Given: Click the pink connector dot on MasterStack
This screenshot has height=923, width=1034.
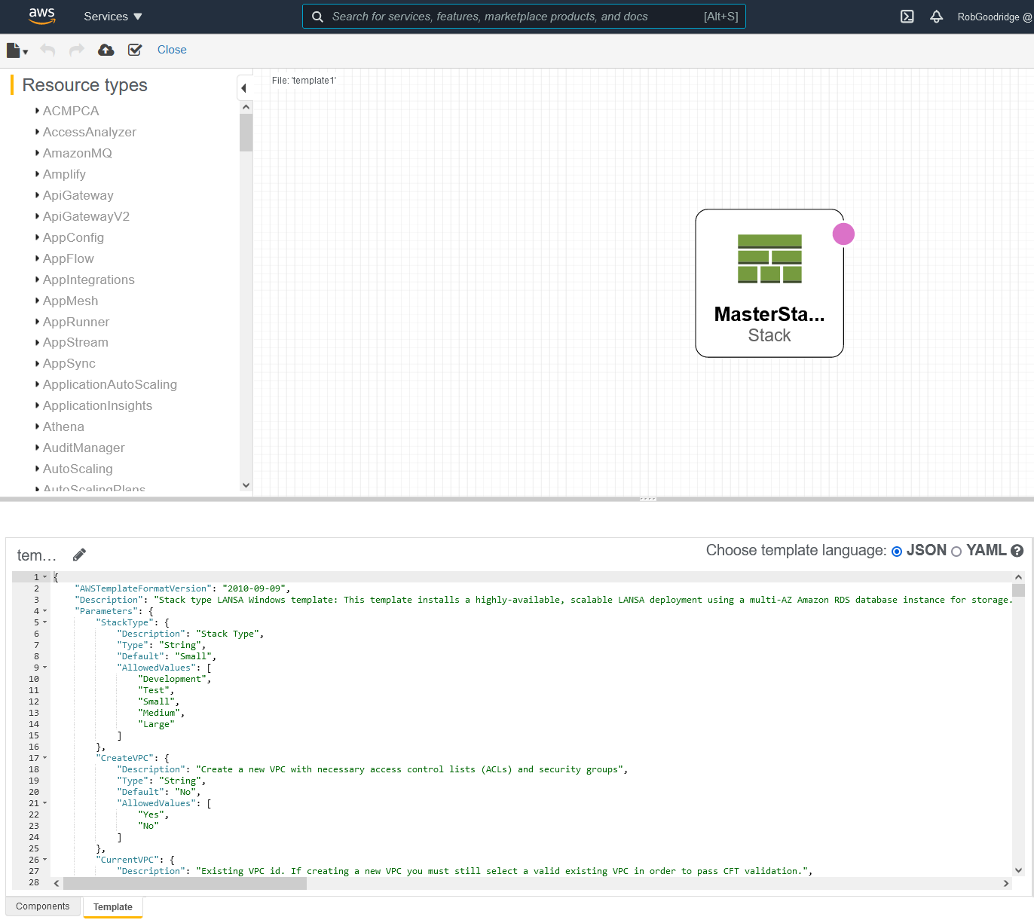Looking at the screenshot, I should tap(843, 234).
